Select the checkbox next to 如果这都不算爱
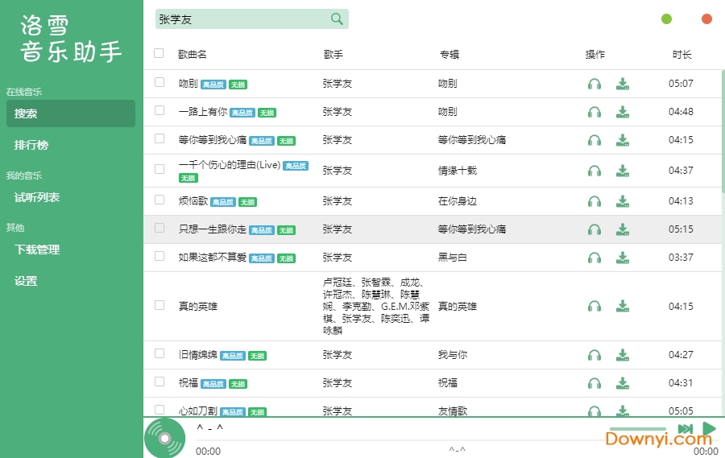The width and height of the screenshot is (725, 458). (159, 256)
